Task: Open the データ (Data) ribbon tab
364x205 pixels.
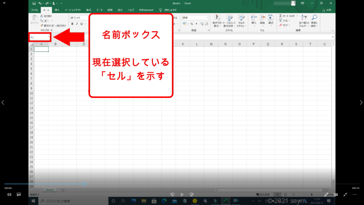Action: coord(99,10)
